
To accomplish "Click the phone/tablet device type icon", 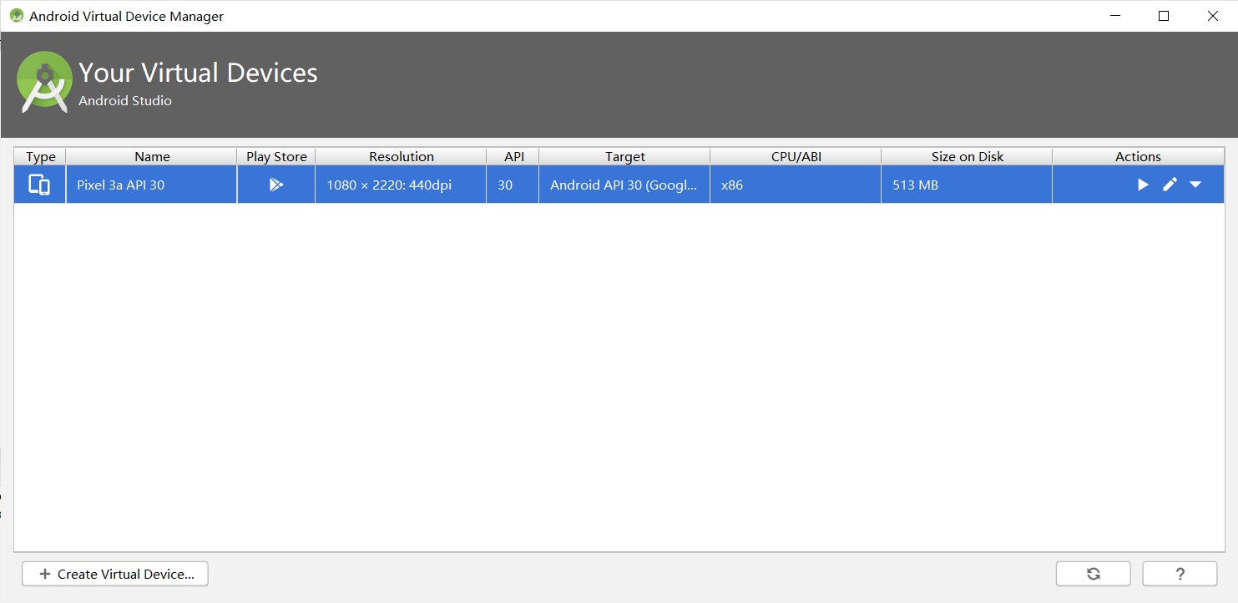I will pos(39,185).
